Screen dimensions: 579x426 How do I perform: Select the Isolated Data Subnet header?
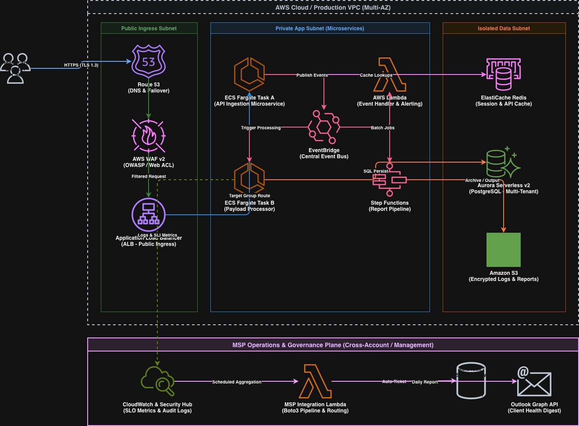[x=504, y=28]
